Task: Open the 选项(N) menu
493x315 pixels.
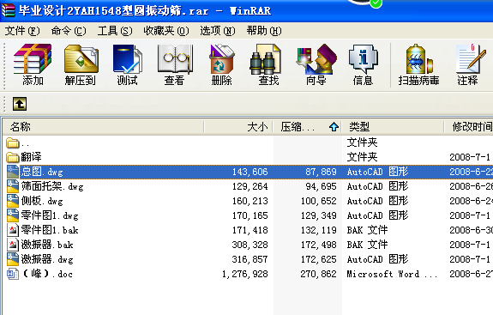Action: tap(218, 31)
